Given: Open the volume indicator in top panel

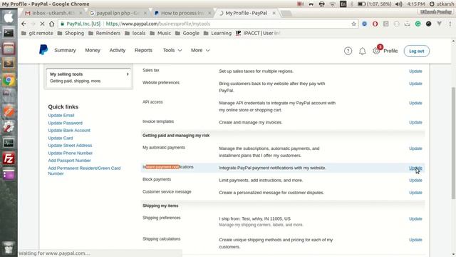Looking at the screenshot, I should click(x=399, y=4).
